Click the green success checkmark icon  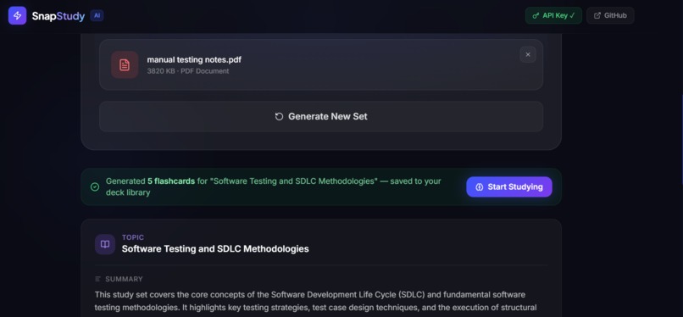click(95, 186)
